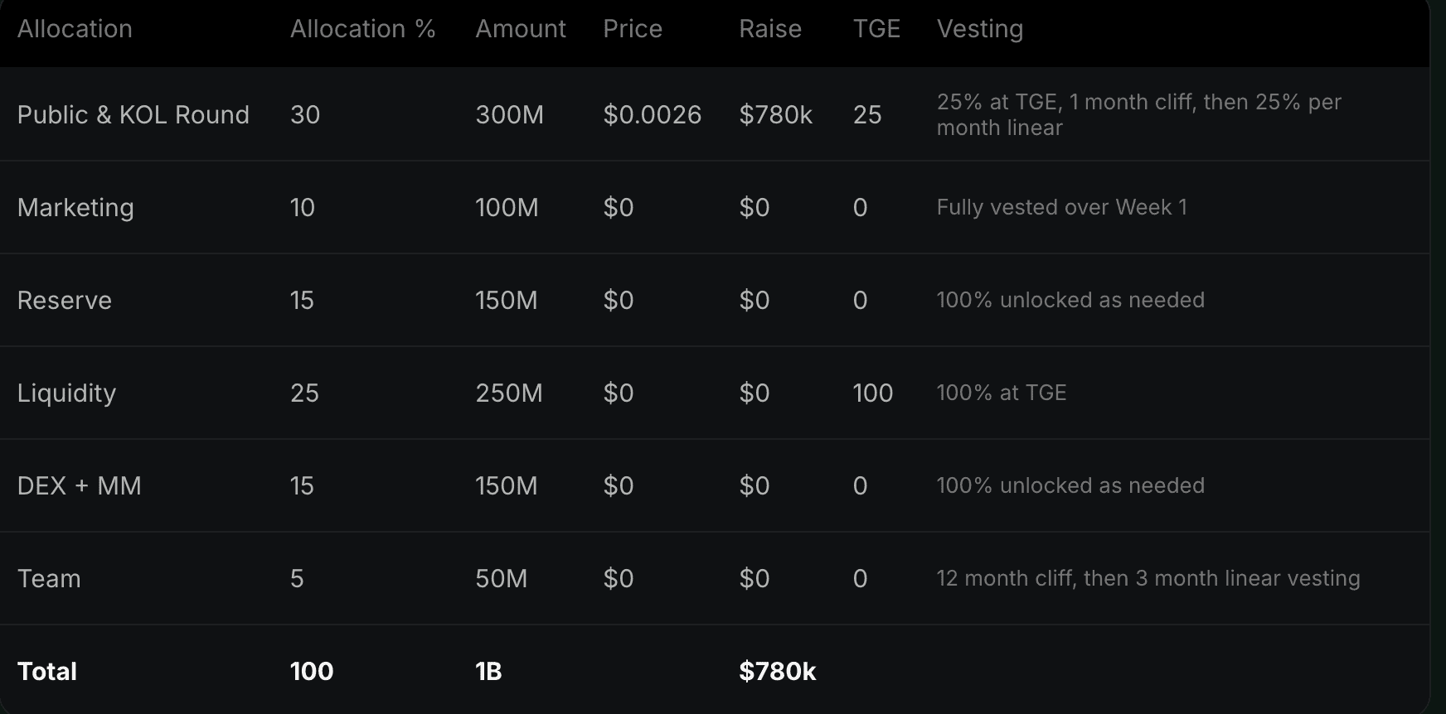Click the Allocation % column header
This screenshot has height=714, width=1446.
362,29
